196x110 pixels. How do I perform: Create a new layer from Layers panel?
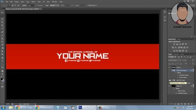pos(188,104)
